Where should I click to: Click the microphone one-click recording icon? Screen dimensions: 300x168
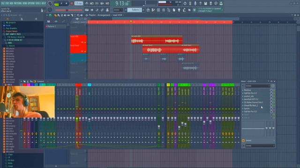[x=195, y=3]
